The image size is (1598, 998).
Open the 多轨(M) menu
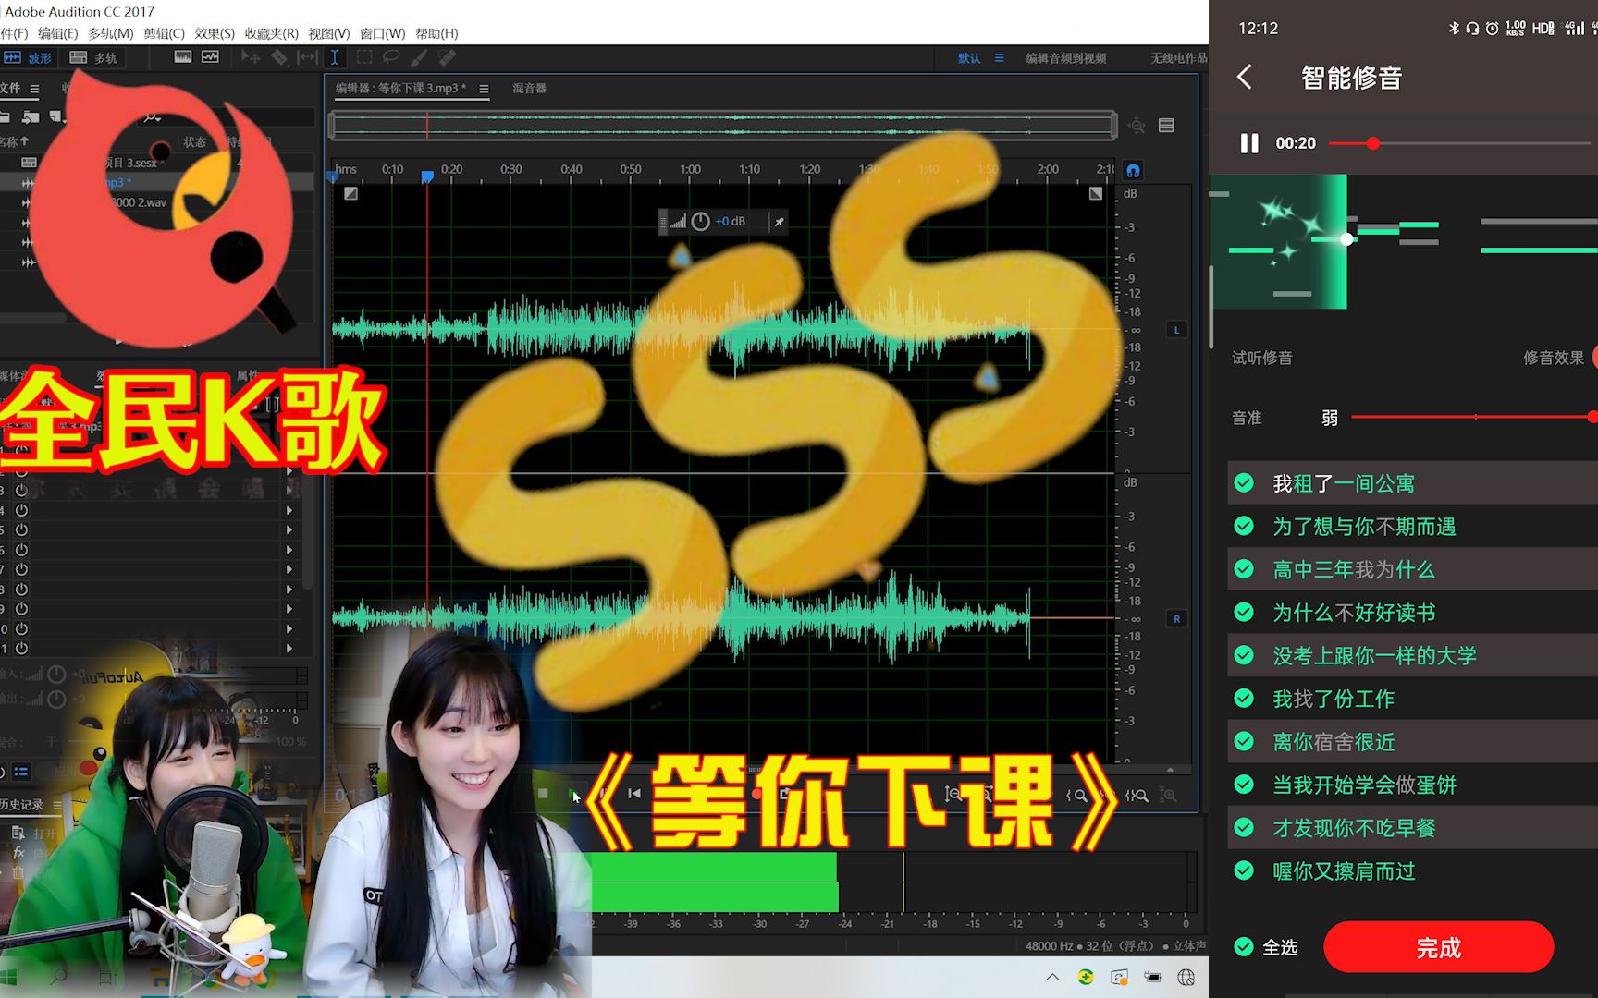pyautogui.click(x=110, y=33)
